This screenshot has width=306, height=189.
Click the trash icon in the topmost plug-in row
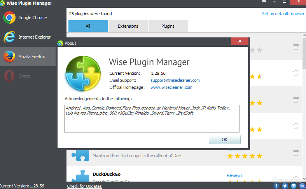296,46
